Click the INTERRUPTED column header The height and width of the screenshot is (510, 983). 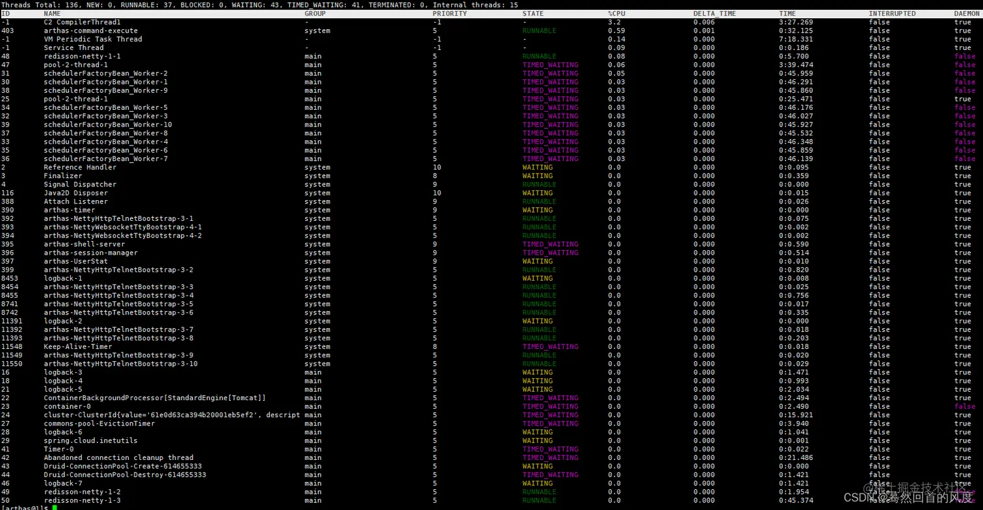892,14
